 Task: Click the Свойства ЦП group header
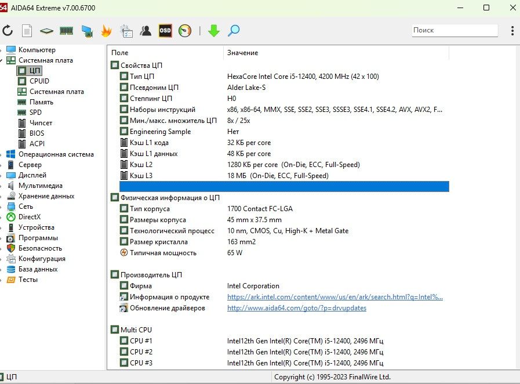click(x=136, y=66)
